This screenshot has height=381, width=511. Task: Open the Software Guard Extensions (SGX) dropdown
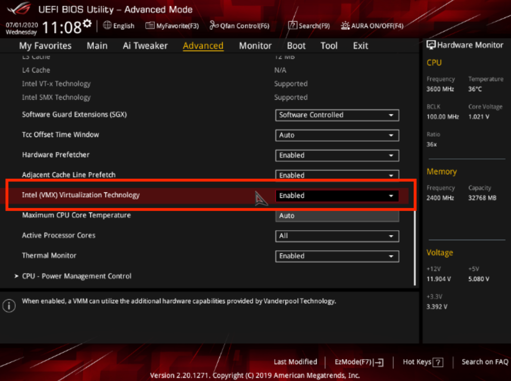337,115
